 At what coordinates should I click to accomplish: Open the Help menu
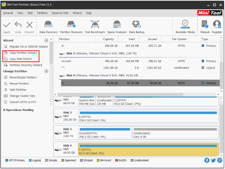pyautogui.click(x=89, y=13)
